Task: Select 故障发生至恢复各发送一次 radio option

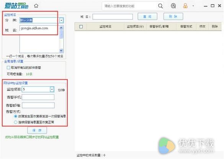Action: point(16,116)
